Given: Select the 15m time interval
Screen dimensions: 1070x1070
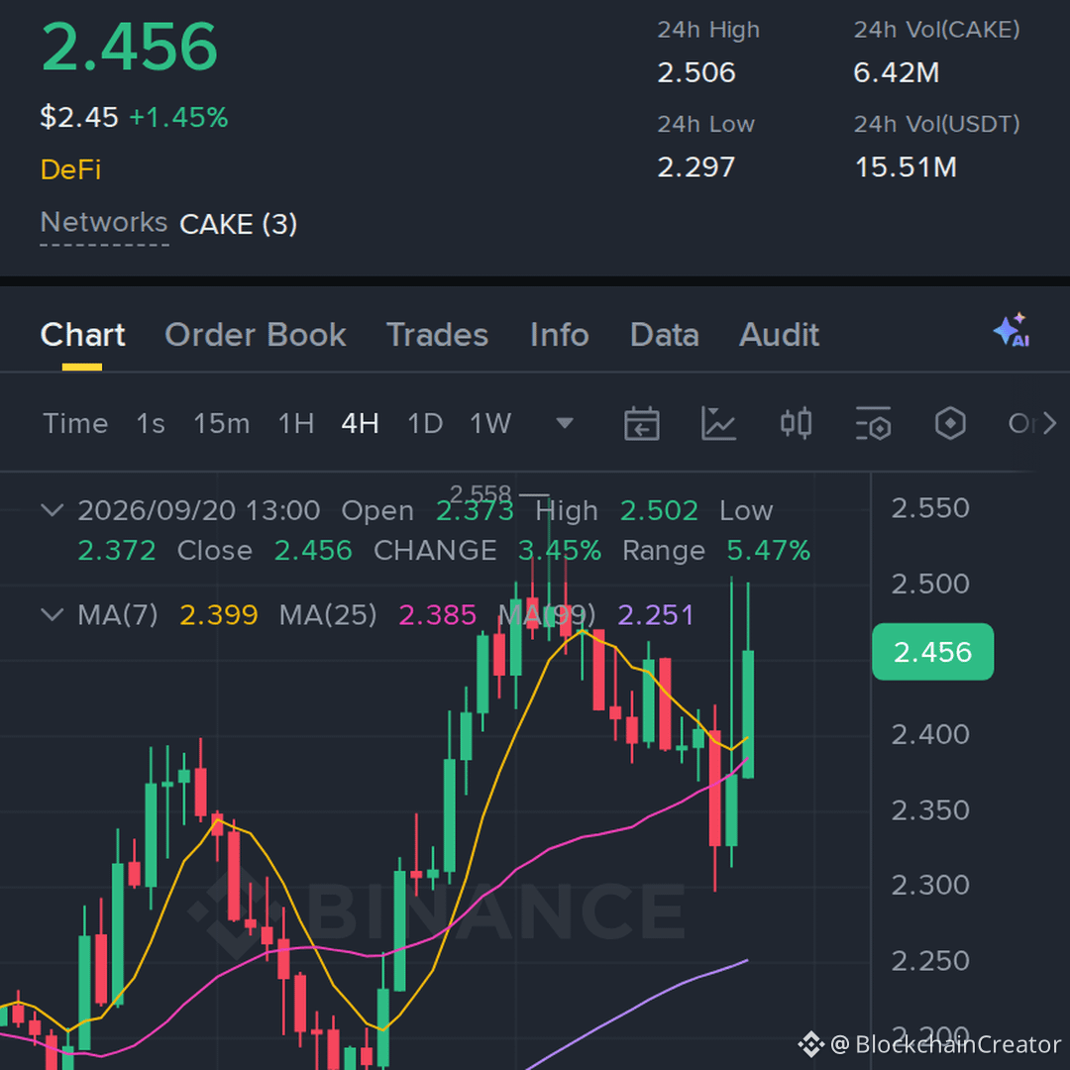Looking at the screenshot, I should click(x=222, y=424).
